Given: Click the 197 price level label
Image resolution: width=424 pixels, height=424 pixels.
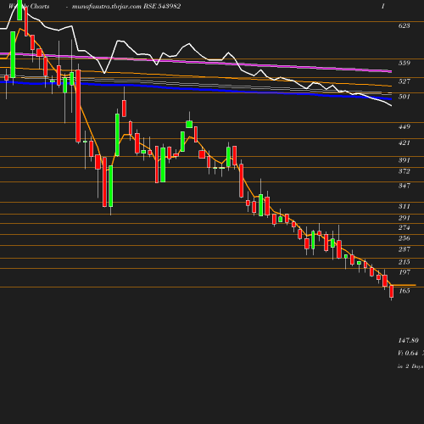Looking at the screenshot, I should pos(404,272).
